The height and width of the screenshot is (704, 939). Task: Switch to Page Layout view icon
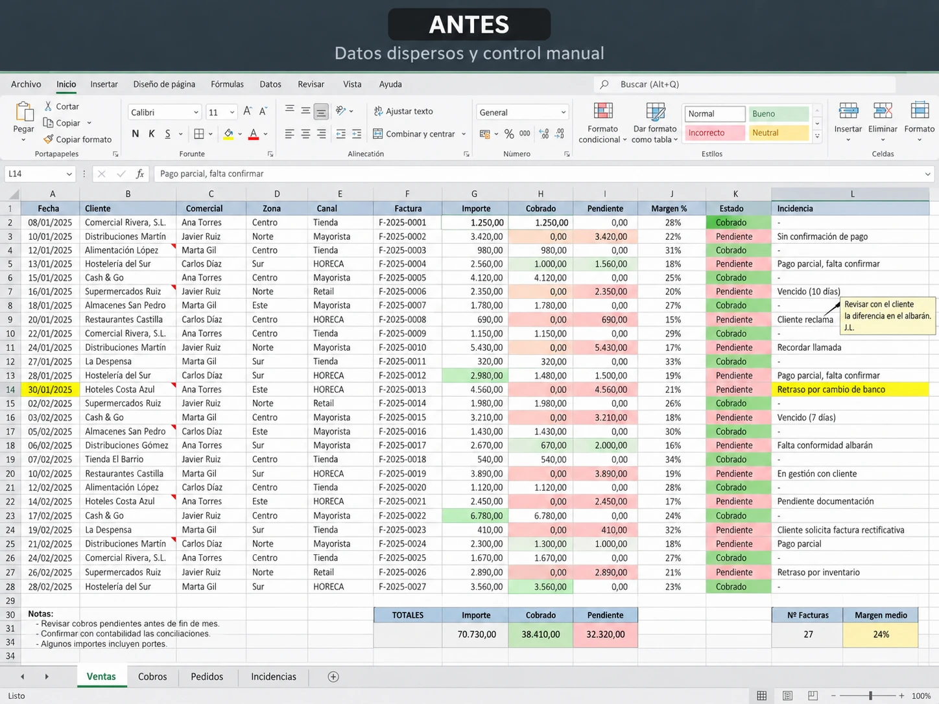(x=787, y=696)
